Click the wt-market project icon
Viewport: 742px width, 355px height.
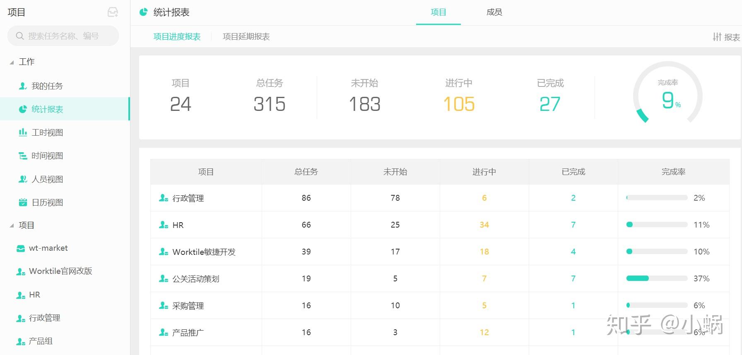pyautogui.click(x=21, y=248)
